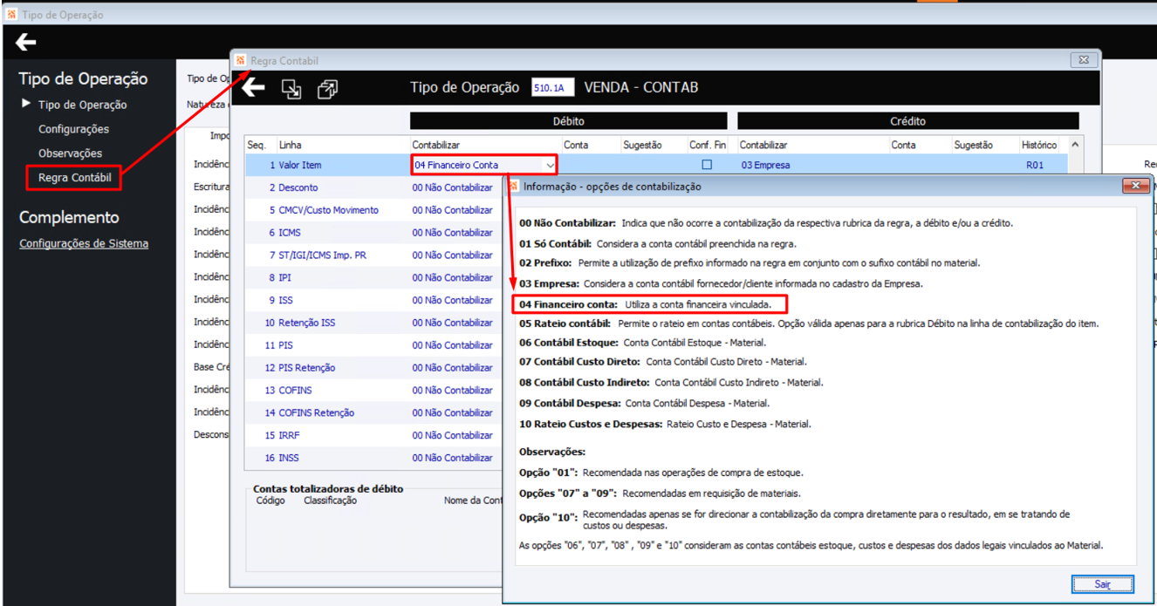The image size is (1157, 606).
Task: Click Regra Contábil window title icon
Action: pos(241,60)
